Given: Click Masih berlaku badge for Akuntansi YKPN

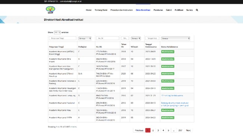Looking at the screenshot, I should pyautogui.click(x=168, y=118).
